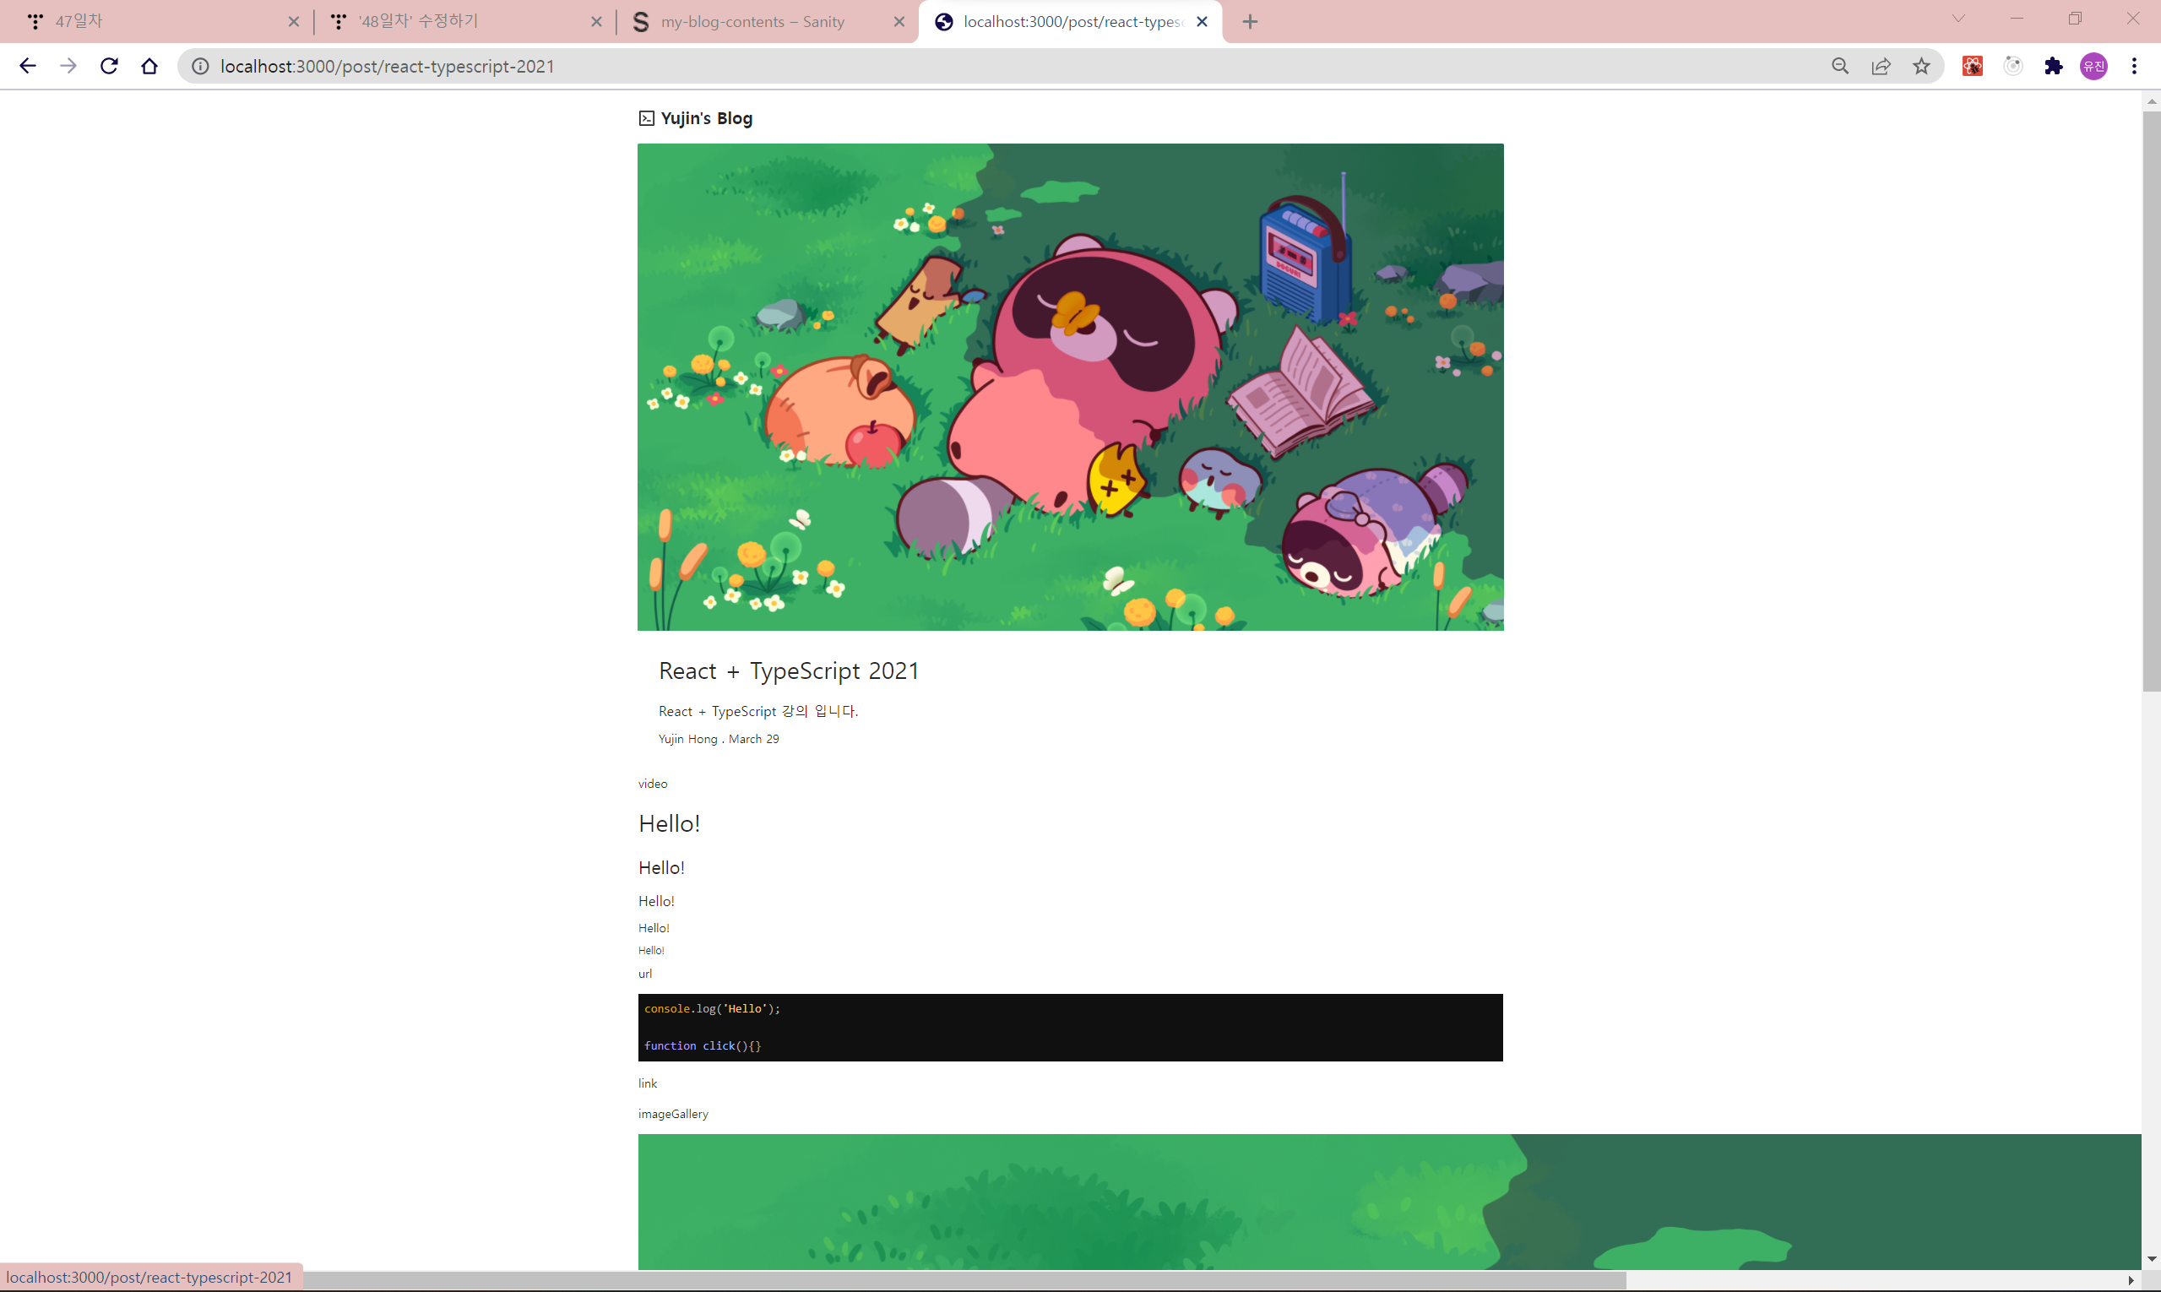Expand the tab search dropdown arrow
2161x1292 pixels.
tap(1958, 19)
